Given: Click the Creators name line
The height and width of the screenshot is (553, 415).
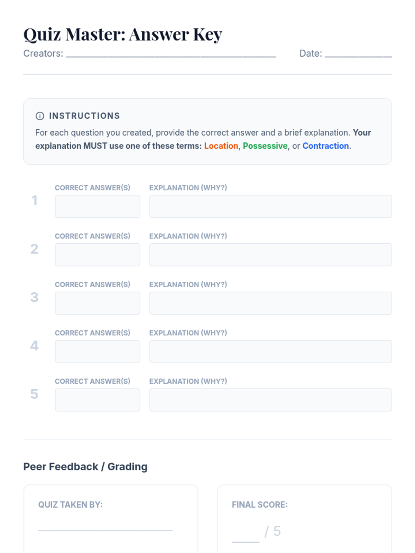Looking at the screenshot, I should click(x=171, y=54).
